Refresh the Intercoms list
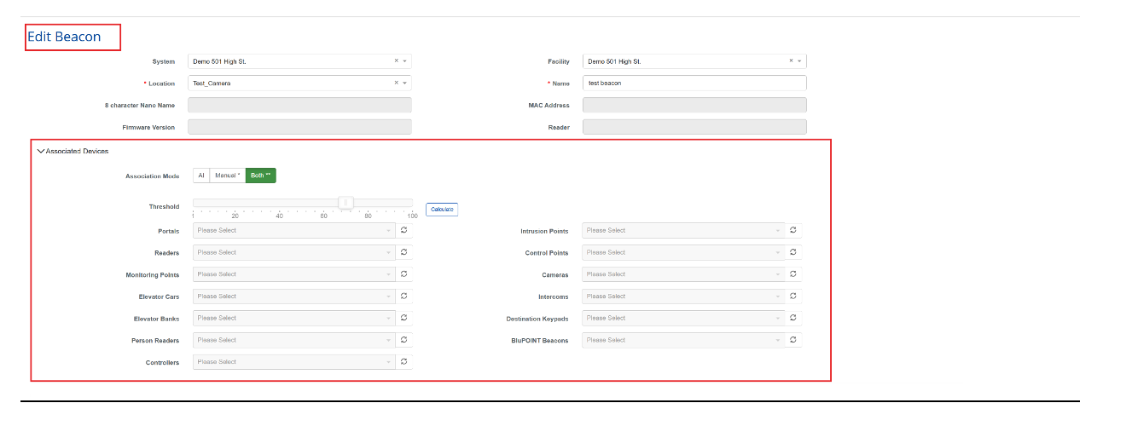Viewport: 1126px width, 426px height. (x=793, y=296)
